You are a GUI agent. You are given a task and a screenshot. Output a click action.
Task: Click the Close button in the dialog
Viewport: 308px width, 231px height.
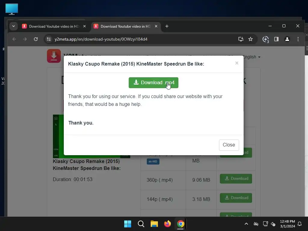(x=229, y=145)
